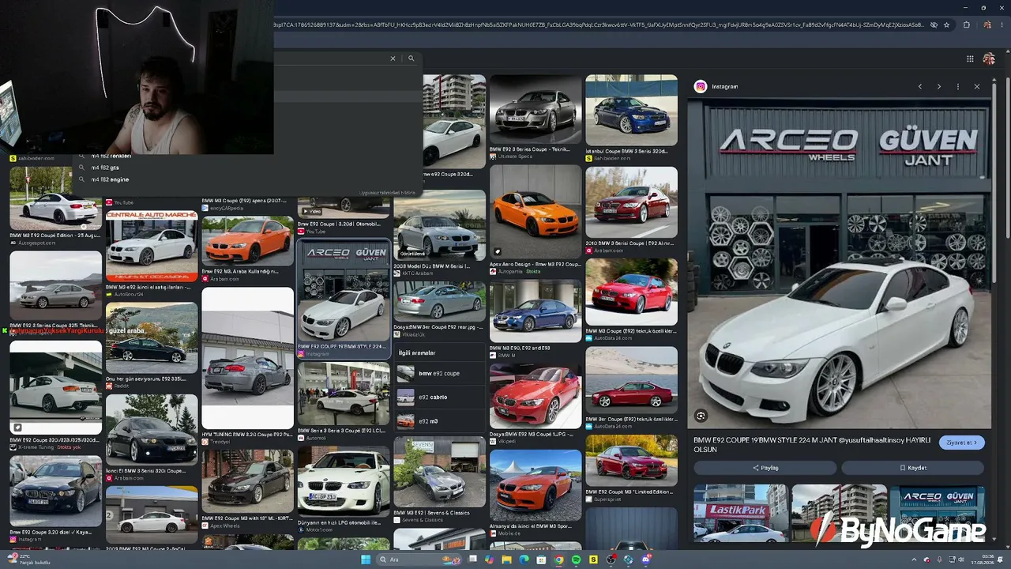This screenshot has width=1011, height=569.
Task: Click the "Paylaş" share button
Action: pos(765,468)
